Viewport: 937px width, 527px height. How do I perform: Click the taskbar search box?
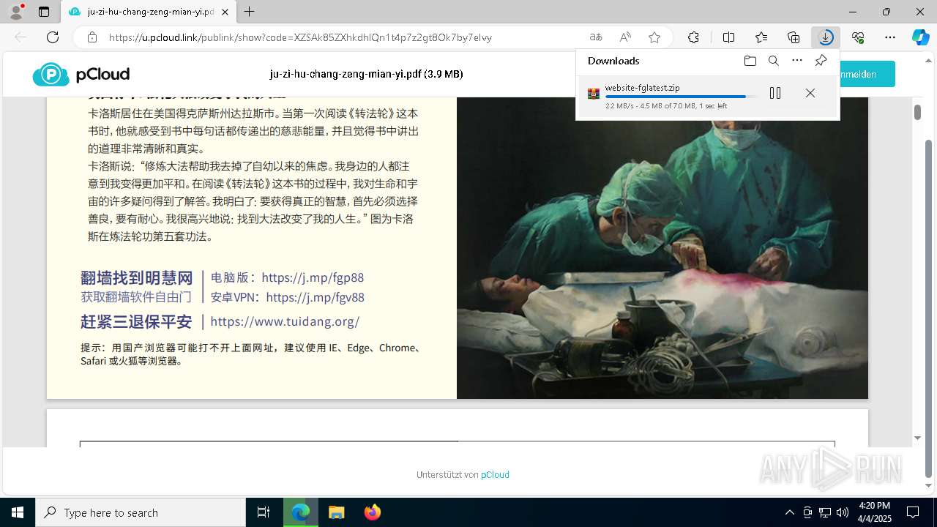(140, 512)
